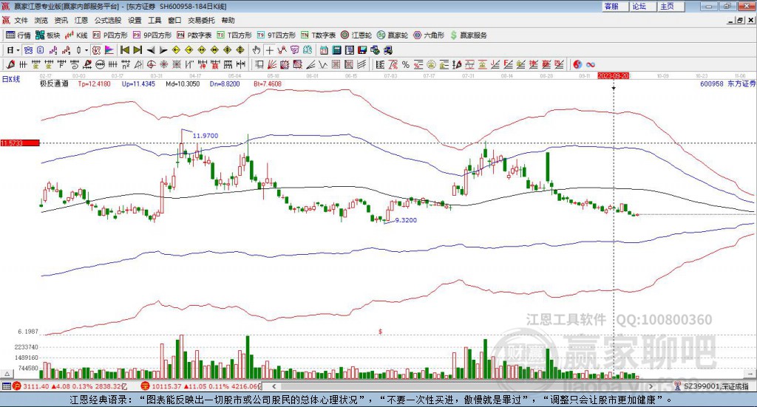This screenshot has height=407, width=757.
Task: Open the P四方形 tool
Action: [110, 35]
